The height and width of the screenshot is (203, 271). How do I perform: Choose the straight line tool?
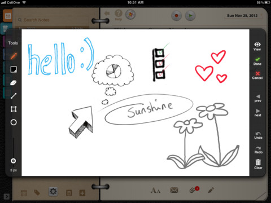point(14,96)
